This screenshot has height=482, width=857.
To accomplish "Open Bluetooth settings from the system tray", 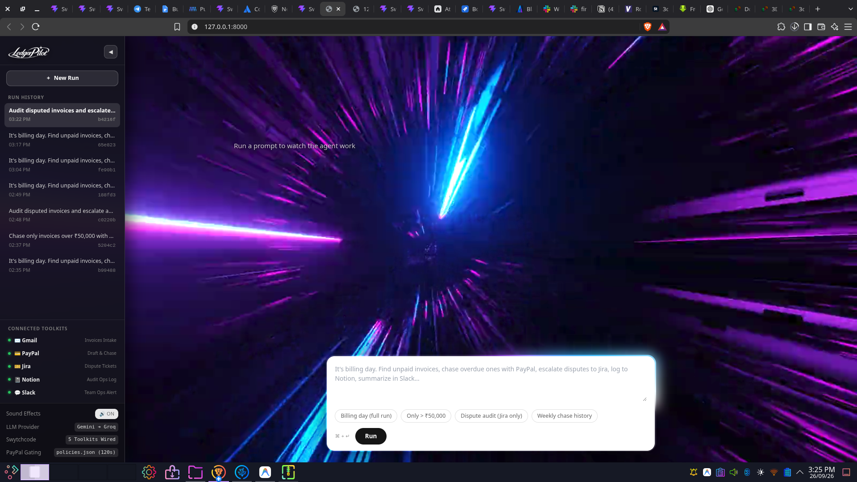I will (x=747, y=472).
